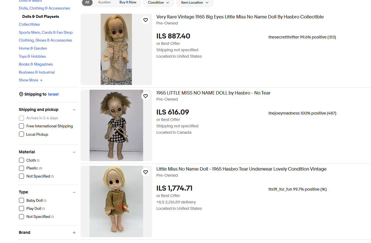
Task: Add the Very Rare Vintage doll to watchlist
Action: (x=146, y=20)
